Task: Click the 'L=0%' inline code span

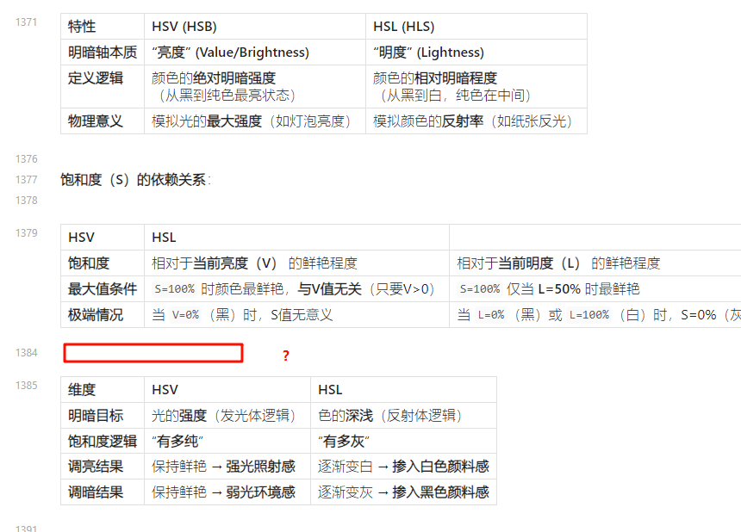Action: [x=491, y=315]
